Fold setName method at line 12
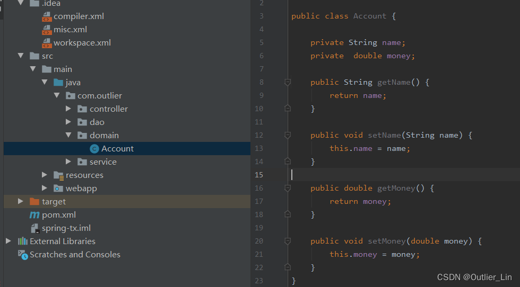This screenshot has width=520, height=287. (x=288, y=135)
